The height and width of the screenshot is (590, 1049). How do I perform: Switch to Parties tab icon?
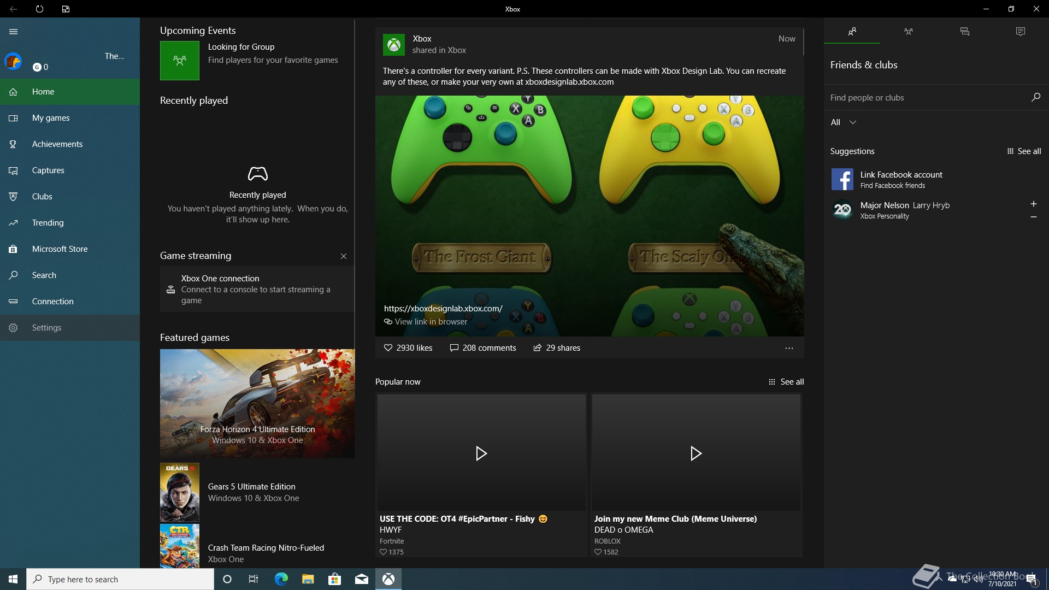pos(909,32)
